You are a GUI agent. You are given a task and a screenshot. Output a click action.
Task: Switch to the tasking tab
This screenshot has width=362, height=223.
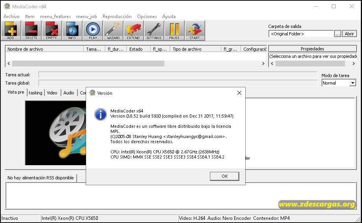(x=35, y=93)
